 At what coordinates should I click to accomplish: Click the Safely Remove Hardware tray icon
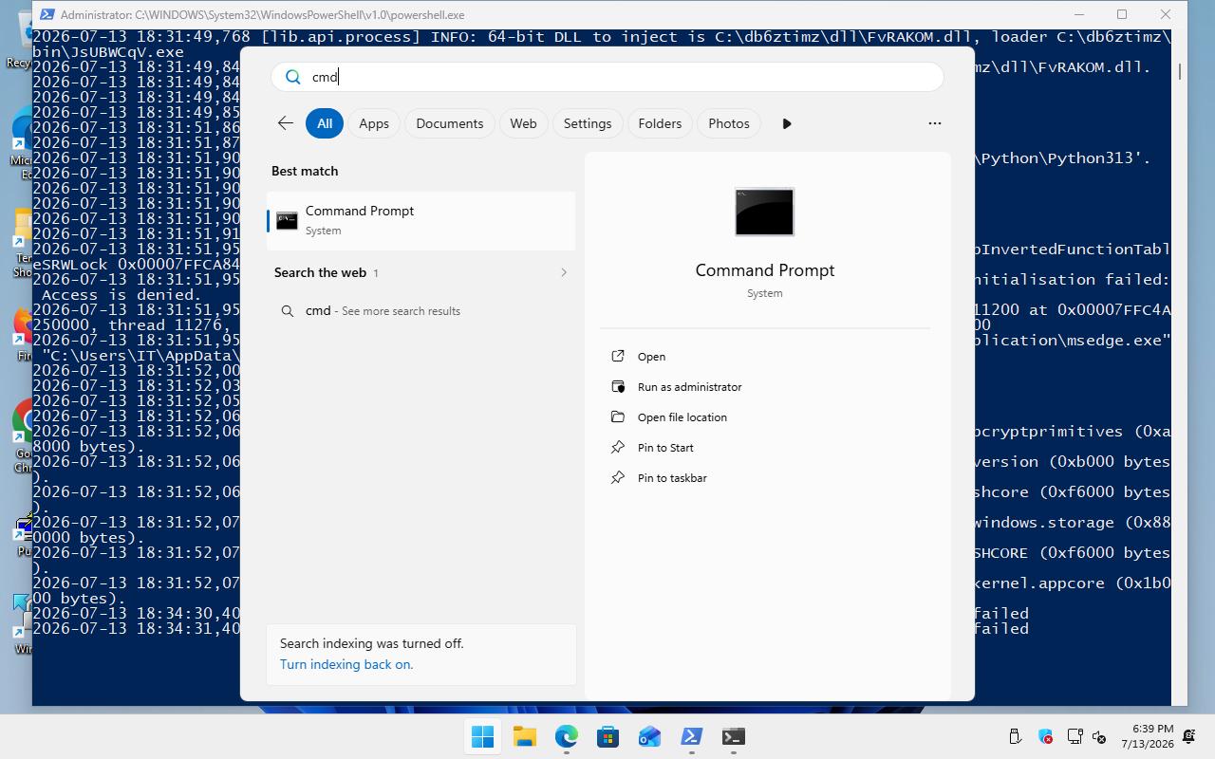[1015, 736]
